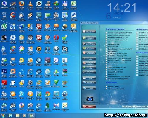Tick Ashampoo Uninstaller checkbox
The height and width of the screenshot is (118, 148).
[106, 37]
